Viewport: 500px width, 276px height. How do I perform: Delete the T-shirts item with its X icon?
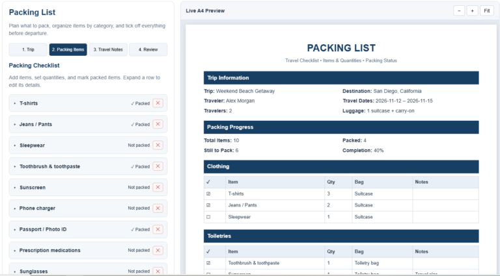pos(158,103)
